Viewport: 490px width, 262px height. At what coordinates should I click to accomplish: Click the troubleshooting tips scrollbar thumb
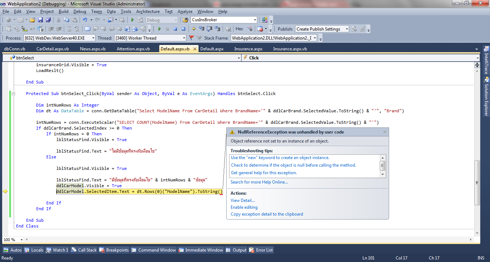point(383,166)
